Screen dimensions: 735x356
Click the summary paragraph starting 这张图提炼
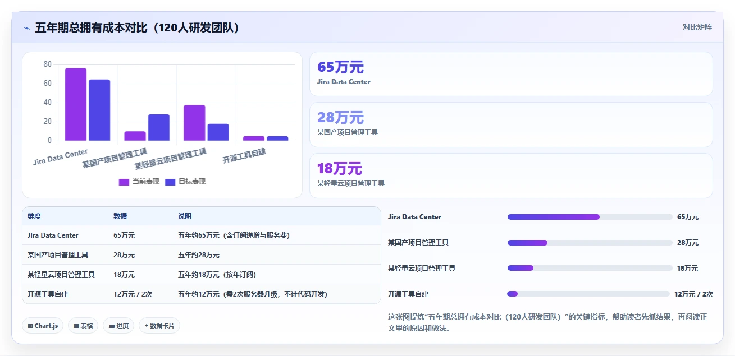point(547,322)
